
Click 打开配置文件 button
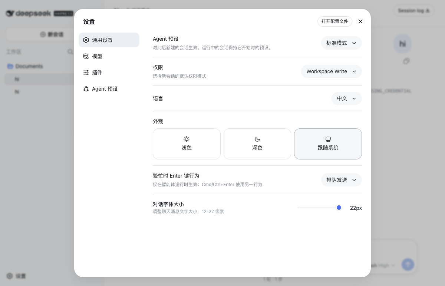(335, 21)
